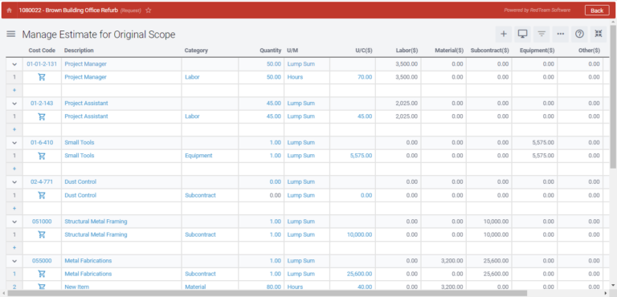Open the hamburger menu beside Manage Estimate
The image size is (617, 297).
pyautogui.click(x=11, y=35)
